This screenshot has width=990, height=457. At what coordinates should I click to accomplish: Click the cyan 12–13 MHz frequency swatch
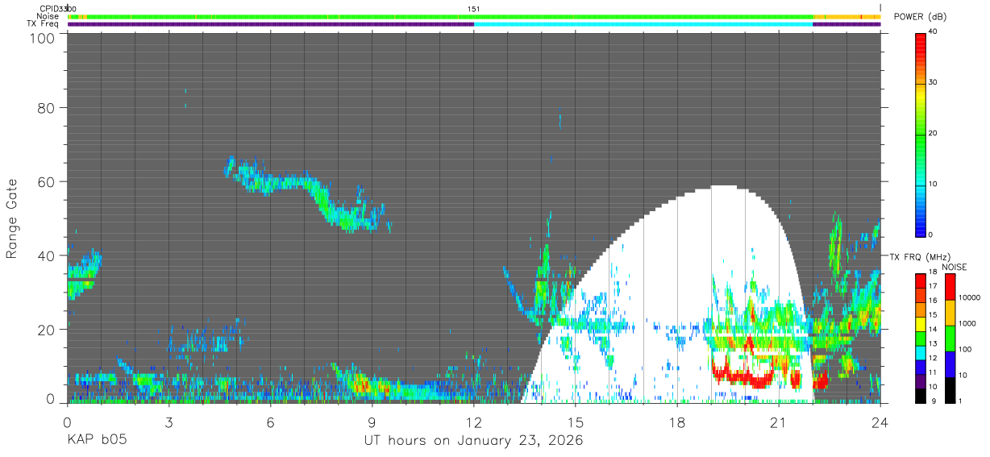point(921,351)
